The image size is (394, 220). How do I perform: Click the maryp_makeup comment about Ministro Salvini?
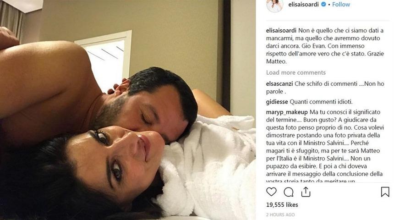tap(325, 147)
